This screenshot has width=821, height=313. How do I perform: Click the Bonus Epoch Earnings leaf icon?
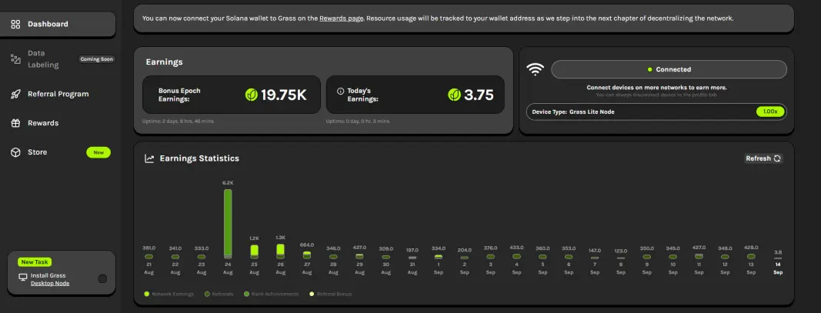pyautogui.click(x=252, y=95)
